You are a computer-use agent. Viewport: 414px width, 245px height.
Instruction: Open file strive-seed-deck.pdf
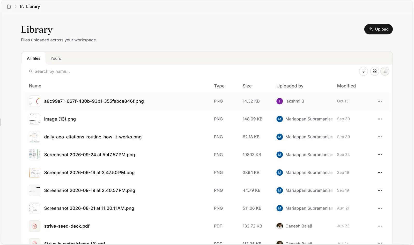[67, 226]
